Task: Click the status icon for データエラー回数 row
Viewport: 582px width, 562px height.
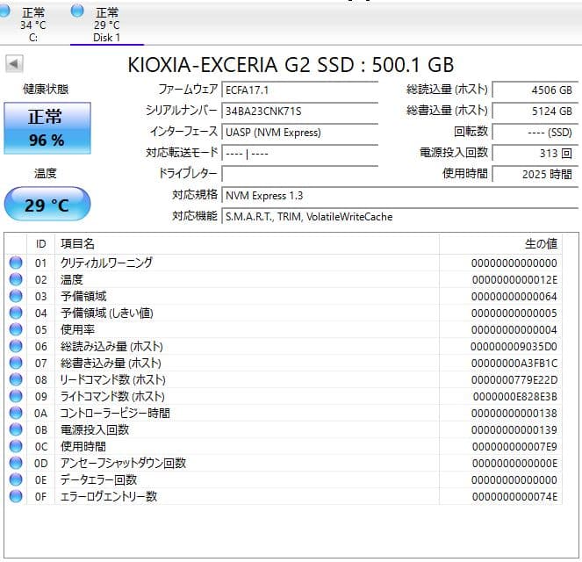Action: click(16, 479)
